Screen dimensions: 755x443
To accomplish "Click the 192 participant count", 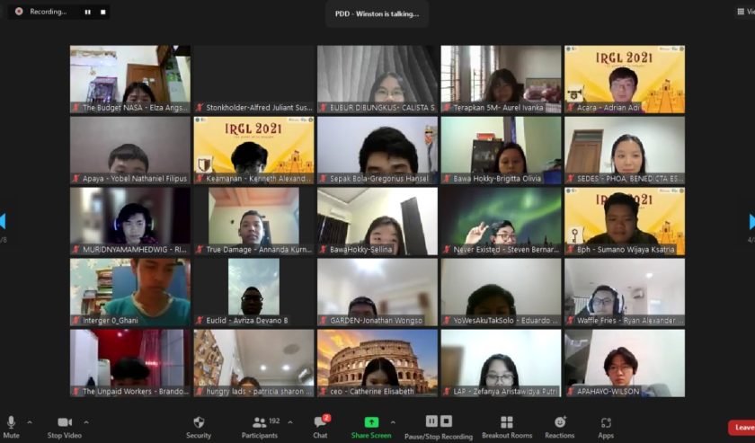I will (274, 421).
